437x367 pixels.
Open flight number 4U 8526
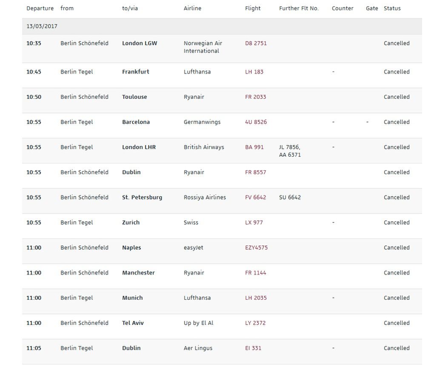256,122
